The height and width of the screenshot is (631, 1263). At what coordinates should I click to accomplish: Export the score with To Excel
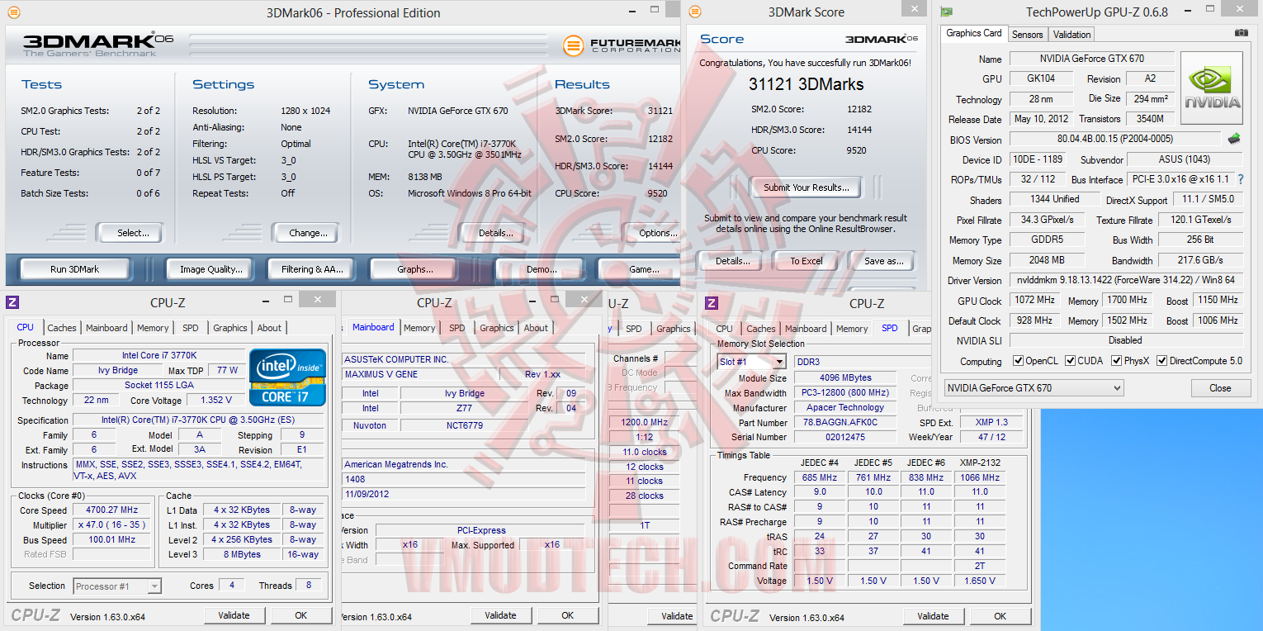[x=806, y=261]
